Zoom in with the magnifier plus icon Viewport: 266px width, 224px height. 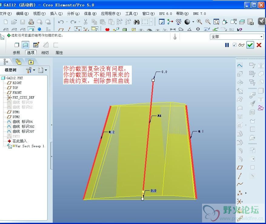(x=199, y=22)
